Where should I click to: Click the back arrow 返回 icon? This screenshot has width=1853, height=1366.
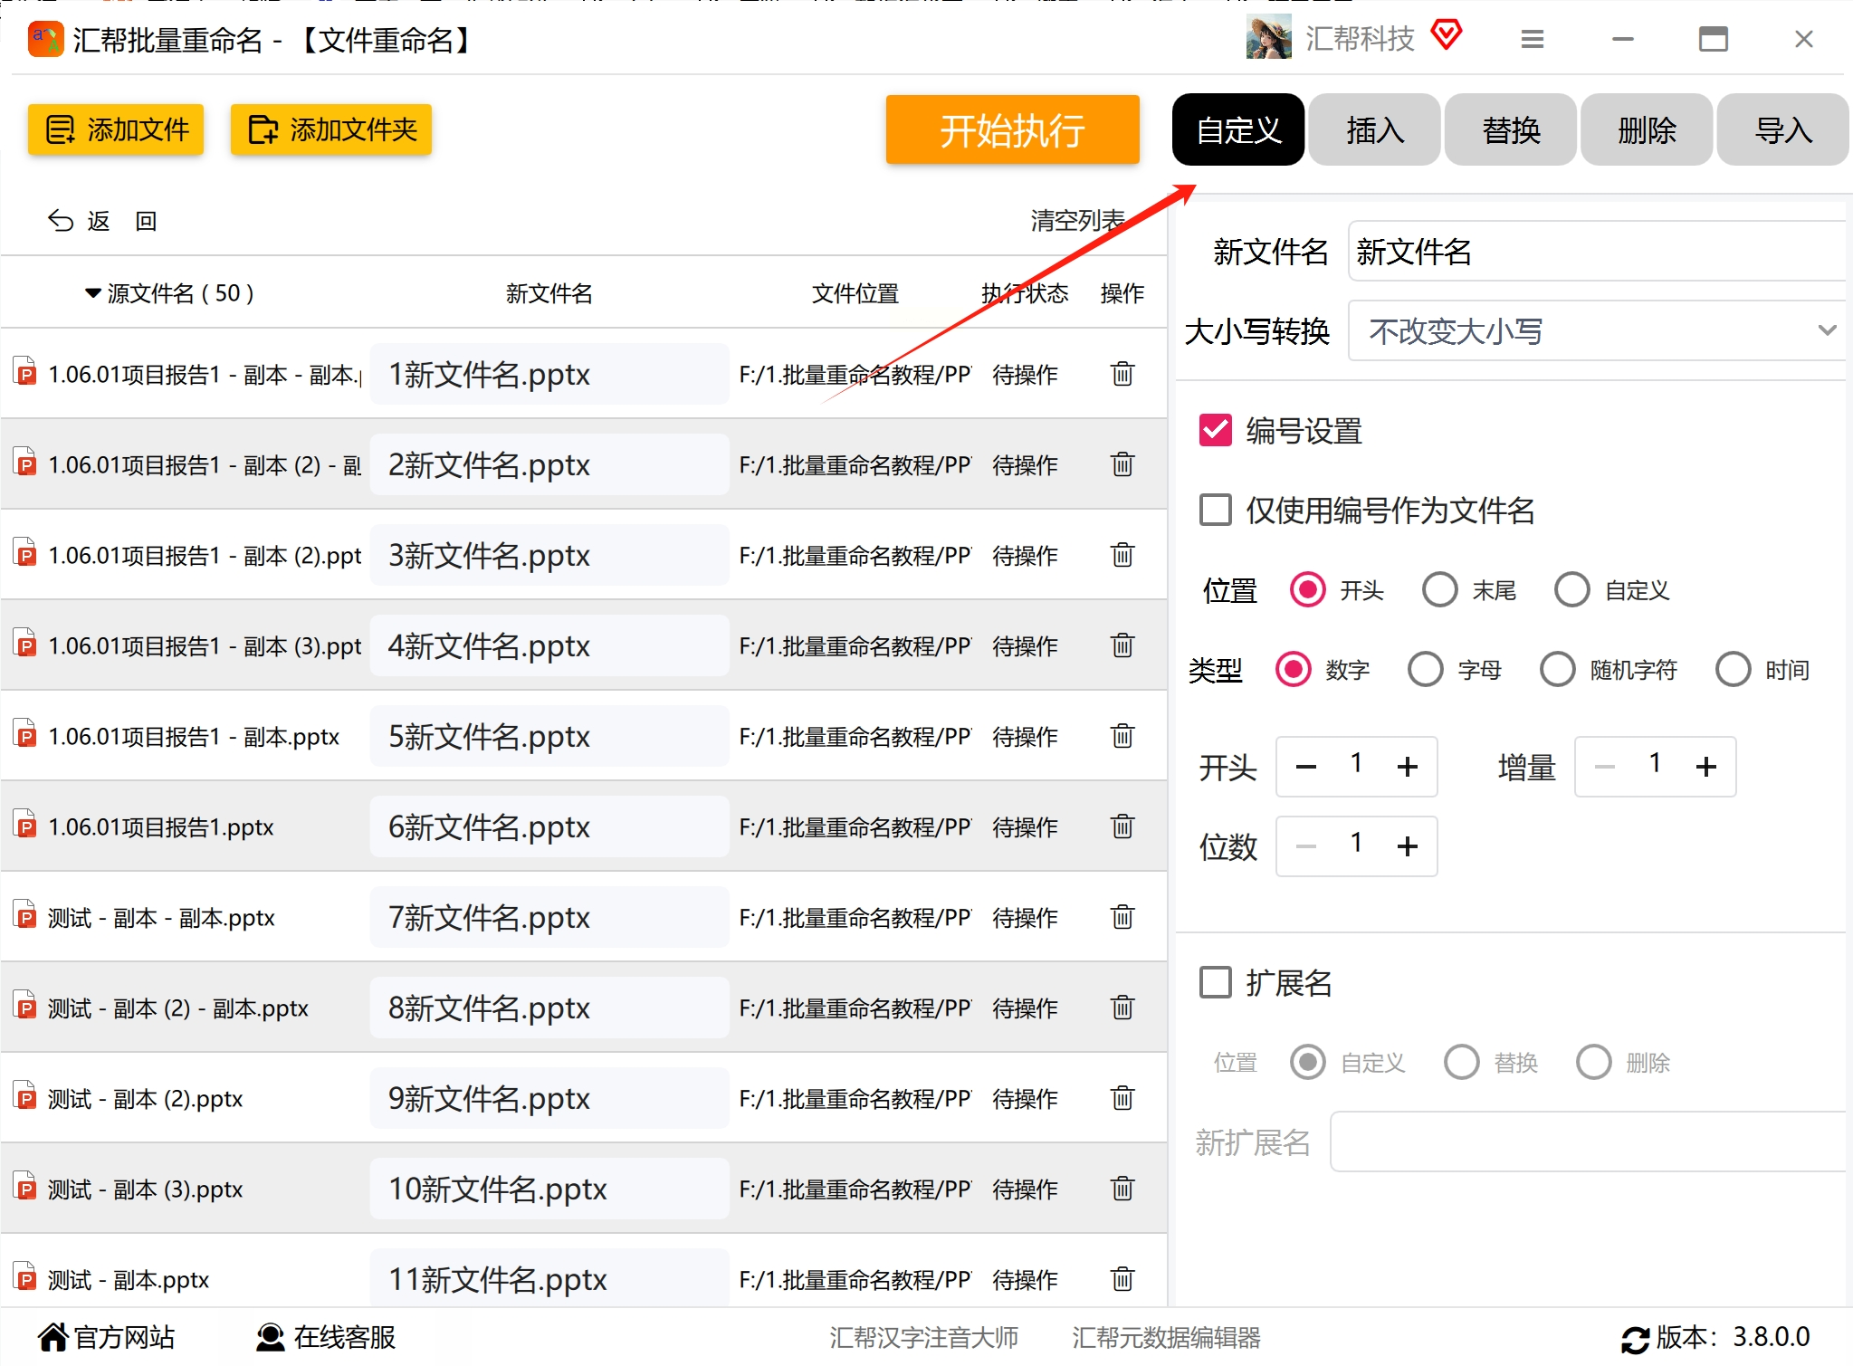[61, 221]
